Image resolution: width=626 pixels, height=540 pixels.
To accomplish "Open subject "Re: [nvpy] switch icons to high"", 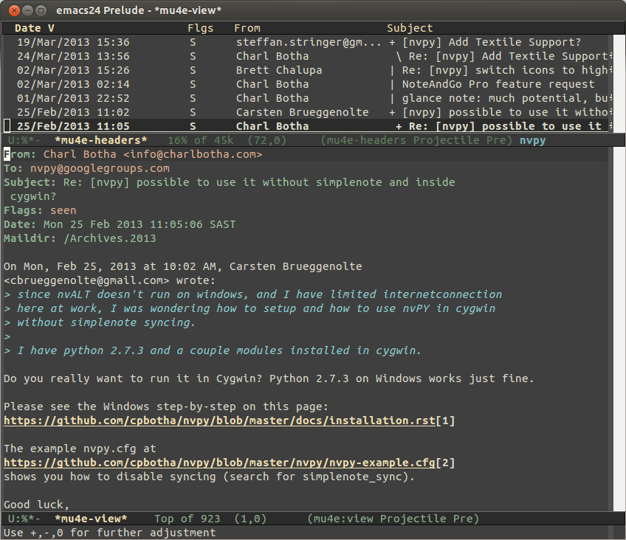I will click(506, 70).
